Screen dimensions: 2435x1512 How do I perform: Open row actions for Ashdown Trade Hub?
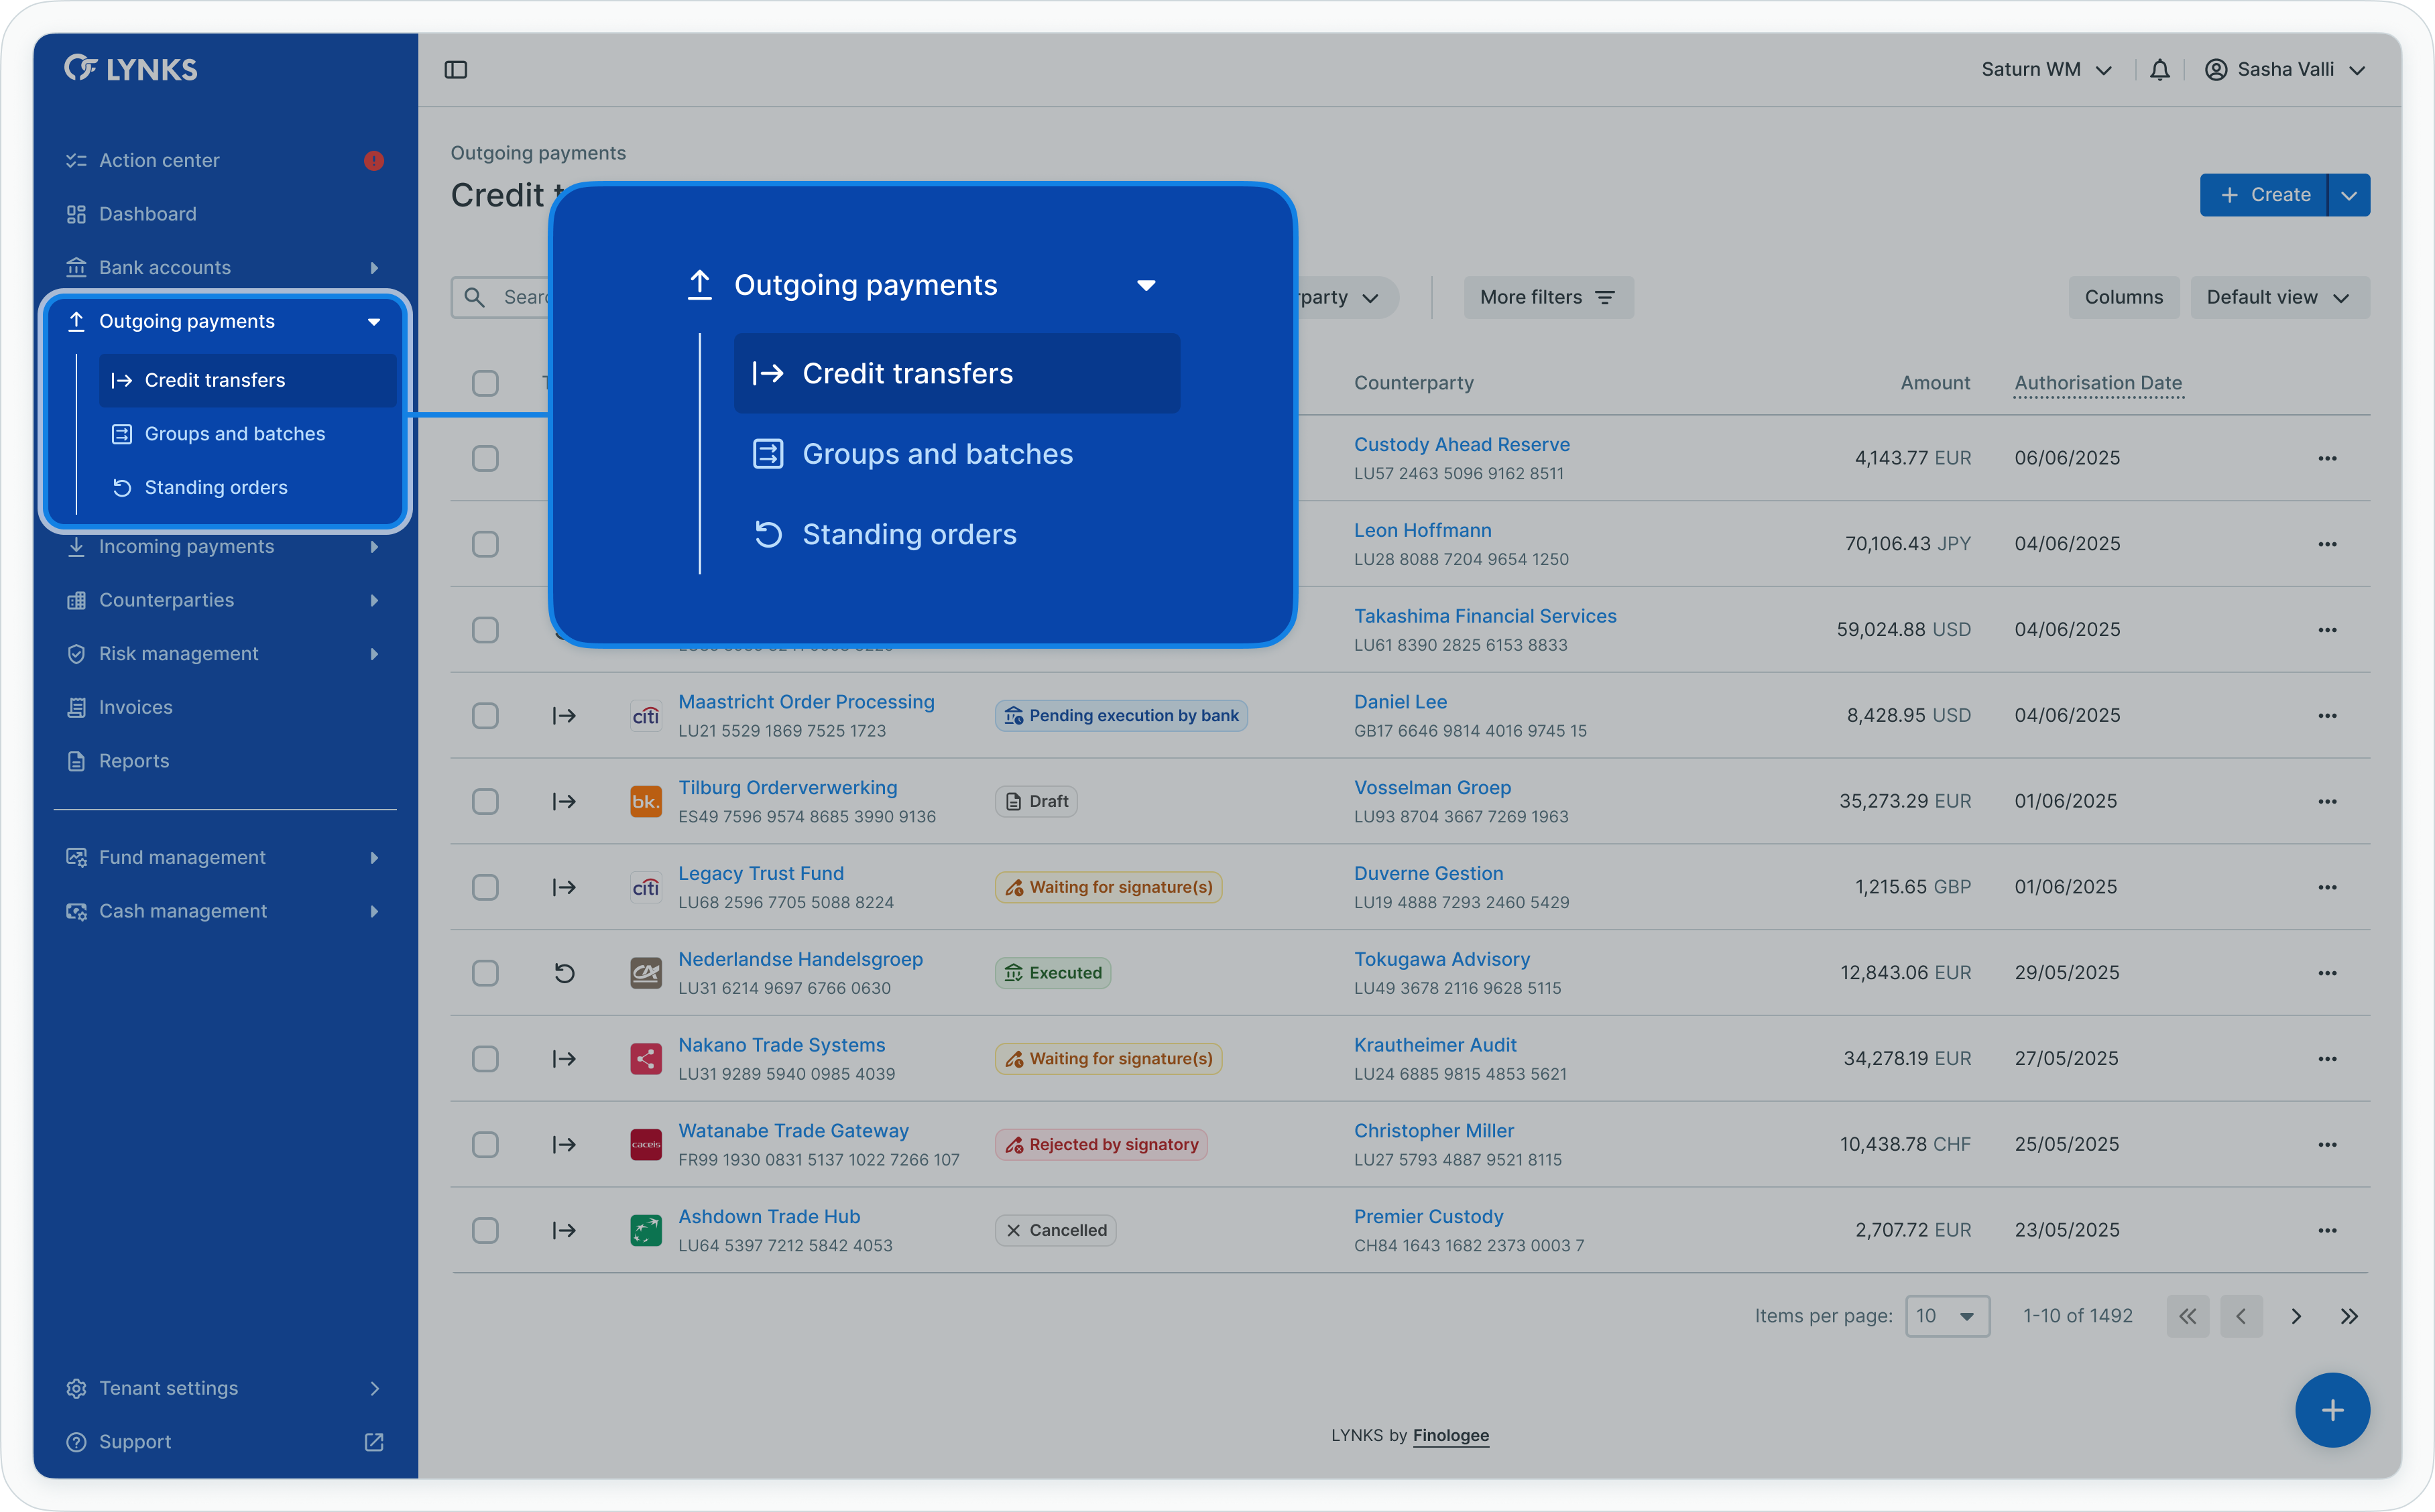2327,1230
